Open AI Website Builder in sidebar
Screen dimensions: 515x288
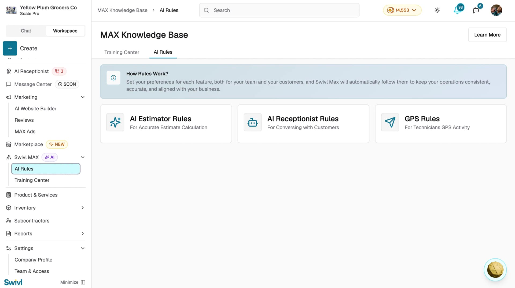tap(35, 109)
